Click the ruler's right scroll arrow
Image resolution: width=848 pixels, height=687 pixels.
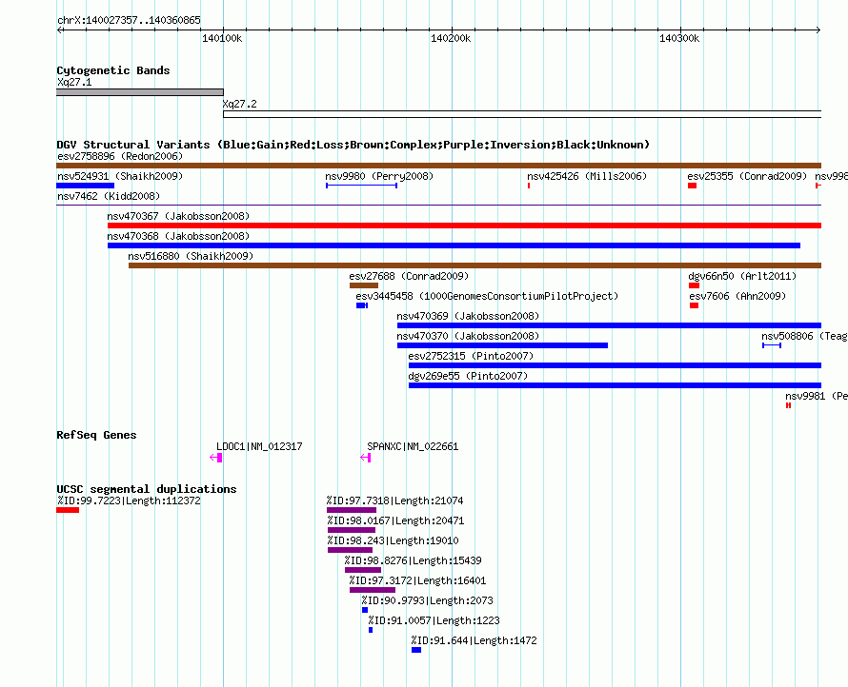pos(818,30)
